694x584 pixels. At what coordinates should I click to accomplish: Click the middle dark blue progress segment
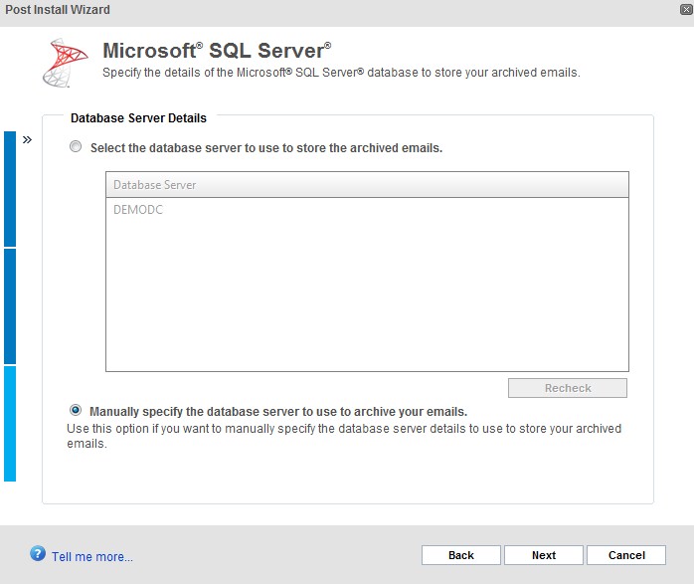pos(10,306)
